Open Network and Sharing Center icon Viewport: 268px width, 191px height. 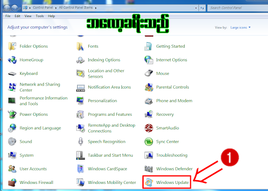point(12,87)
